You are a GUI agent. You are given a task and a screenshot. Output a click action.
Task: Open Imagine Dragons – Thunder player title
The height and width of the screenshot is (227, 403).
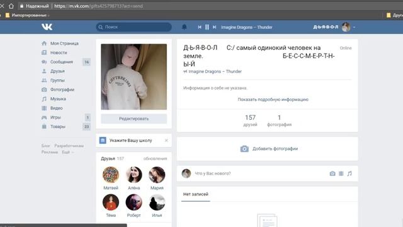point(246,27)
